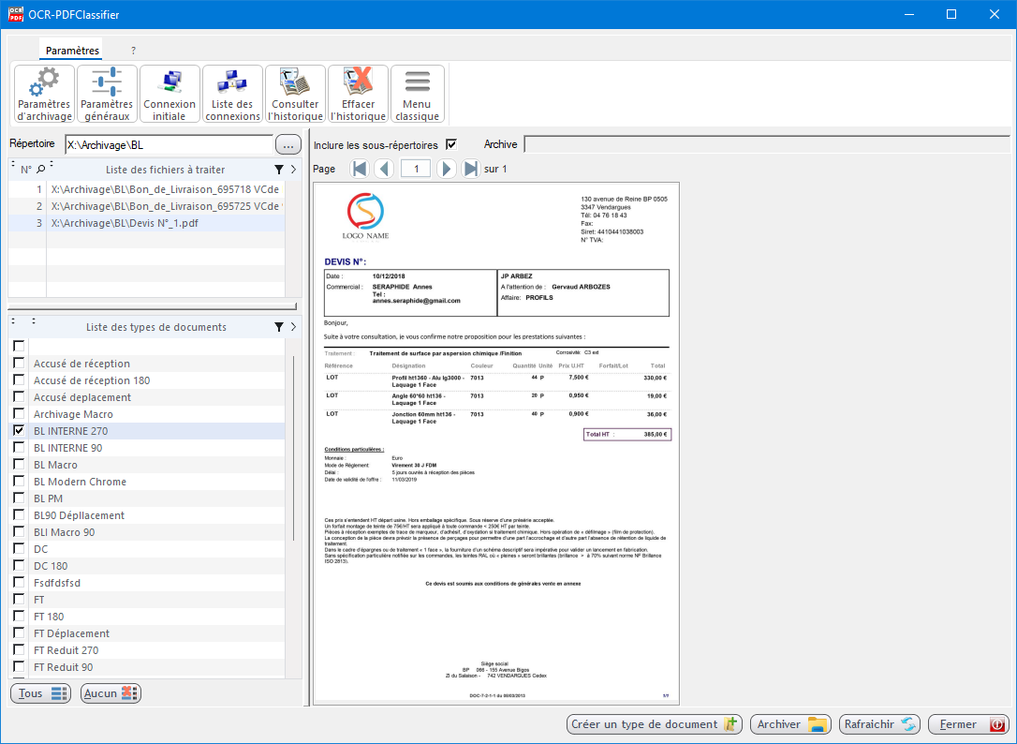This screenshot has height=744, width=1017.
Task: Click Créer un type de document
Action: [x=655, y=724]
